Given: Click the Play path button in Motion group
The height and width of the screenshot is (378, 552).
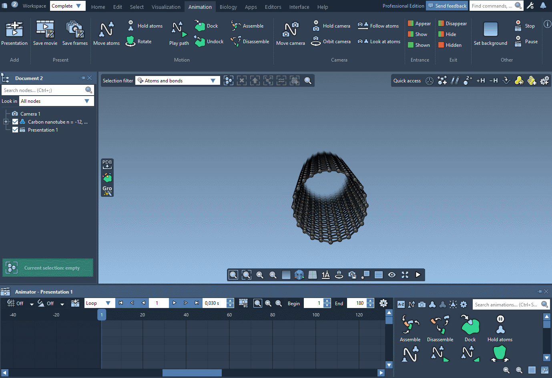Looking at the screenshot, I should pyautogui.click(x=179, y=33).
